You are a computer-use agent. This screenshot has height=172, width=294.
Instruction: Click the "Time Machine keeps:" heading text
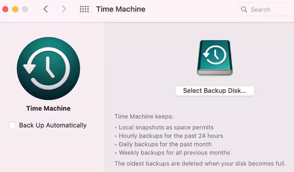pos(144,117)
